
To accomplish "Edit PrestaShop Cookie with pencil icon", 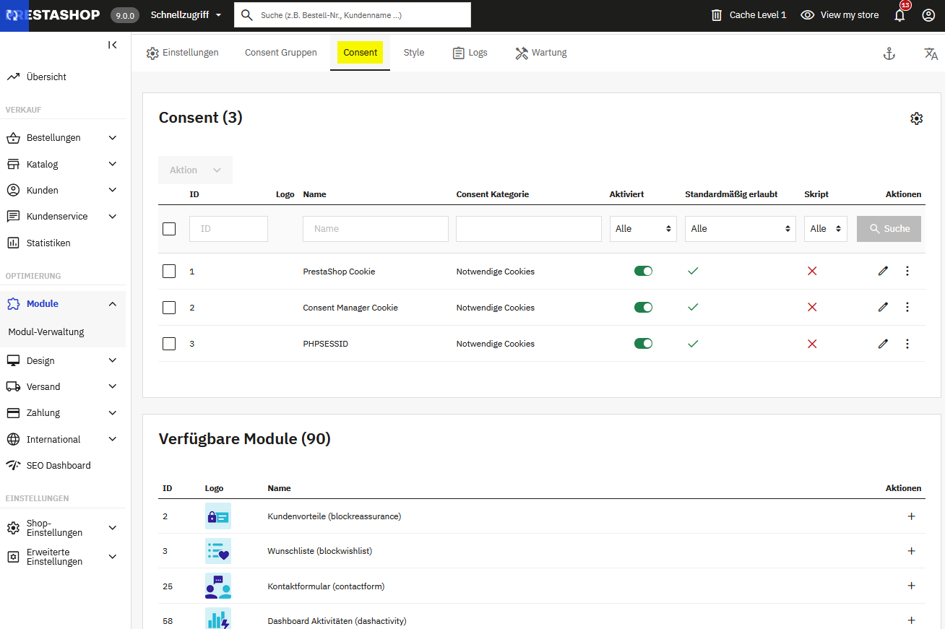I will pyautogui.click(x=883, y=271).
